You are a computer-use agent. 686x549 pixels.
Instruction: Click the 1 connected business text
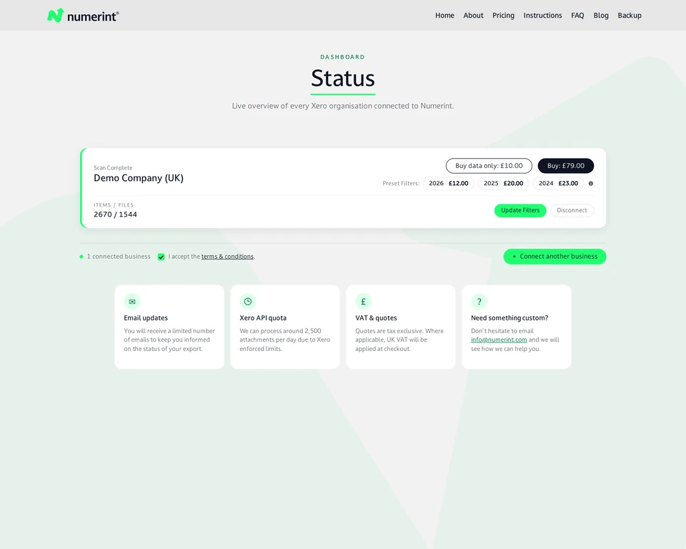pyautogui.click(x=119, y=257)
